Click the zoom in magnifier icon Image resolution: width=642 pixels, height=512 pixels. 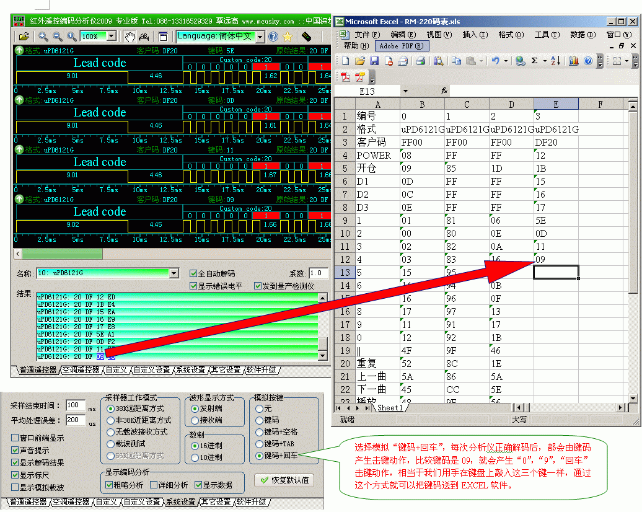tap(43, 37)
